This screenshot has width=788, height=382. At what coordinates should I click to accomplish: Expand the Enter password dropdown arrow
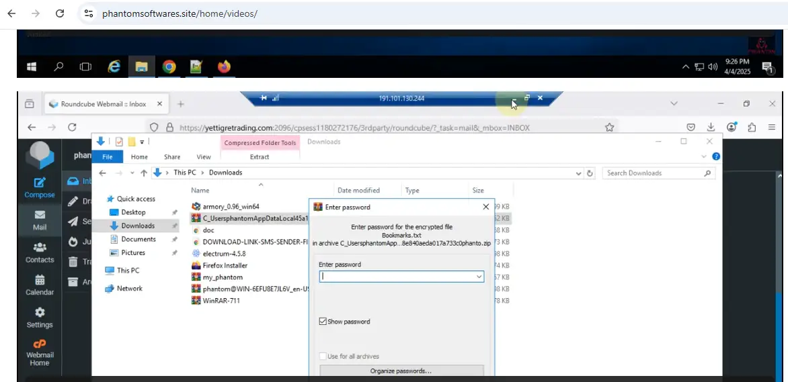tap(479, 277)
